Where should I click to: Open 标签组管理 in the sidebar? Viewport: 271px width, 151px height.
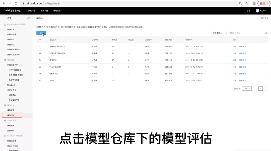pos(12,35)
